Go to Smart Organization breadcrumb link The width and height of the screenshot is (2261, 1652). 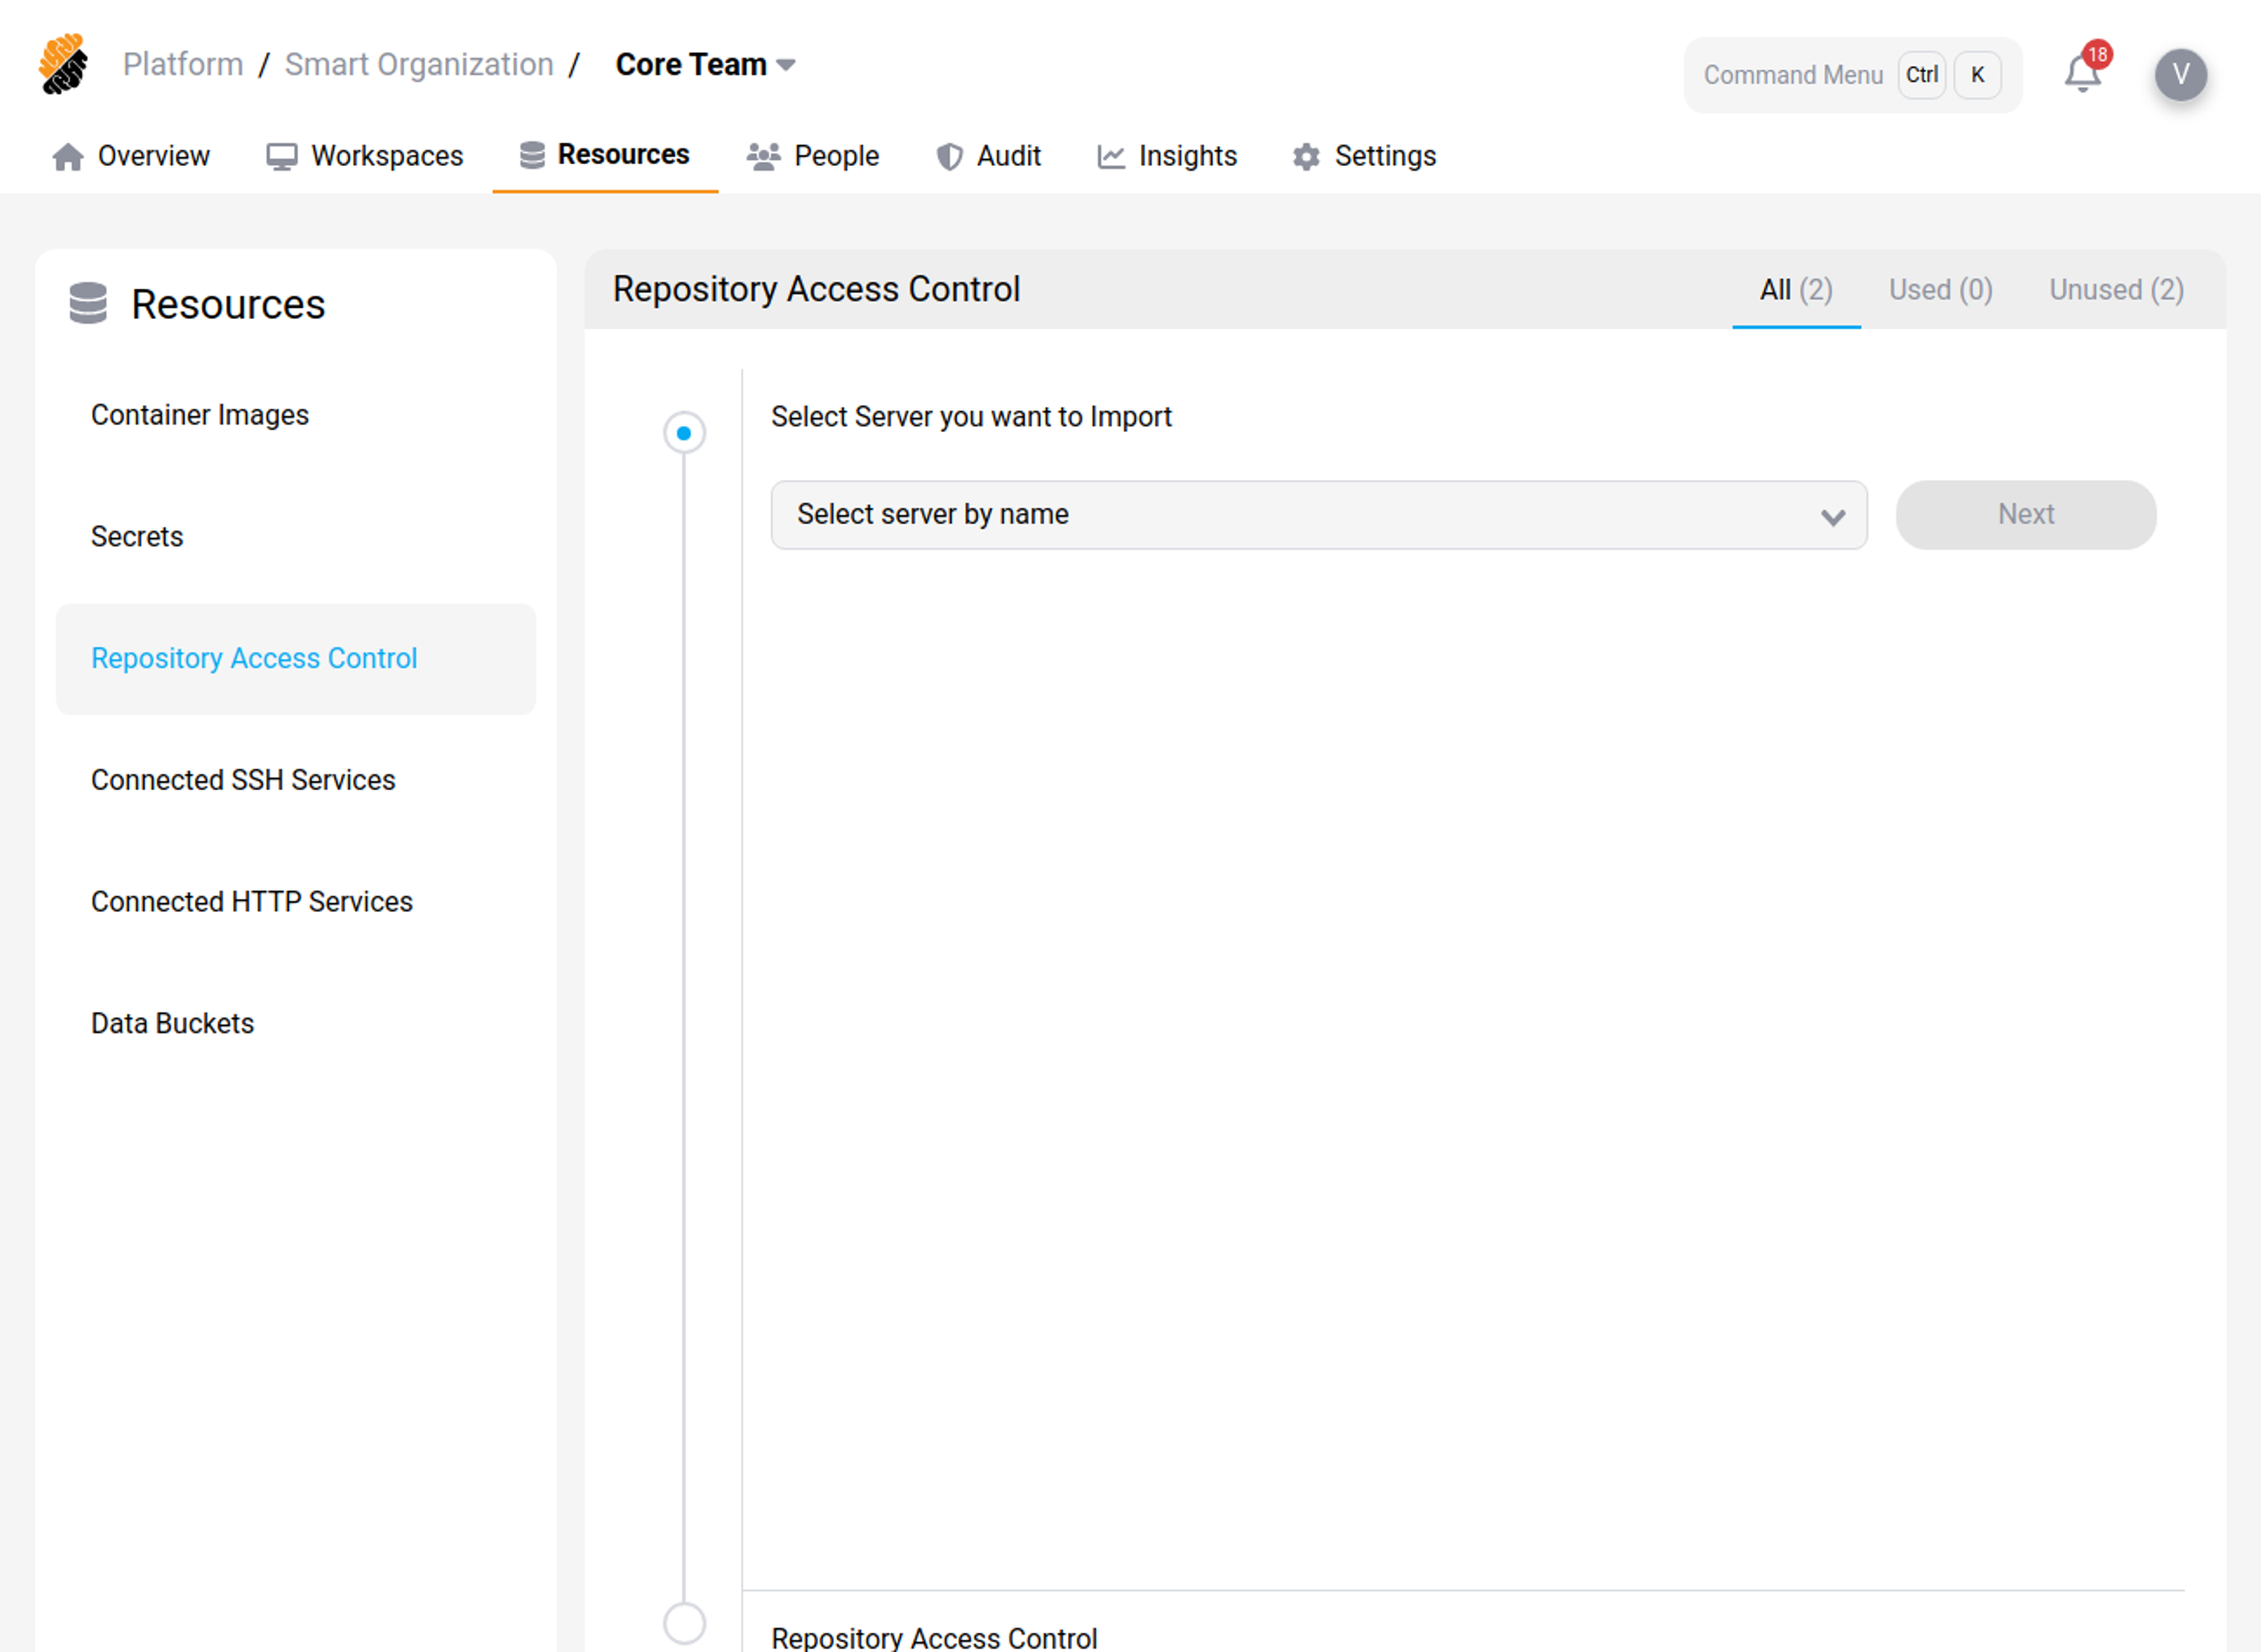point(419,65)
